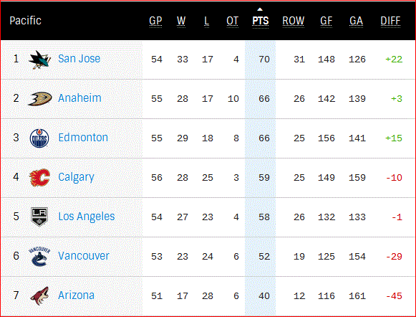Sort standings by PTS column

click(260, 21)
